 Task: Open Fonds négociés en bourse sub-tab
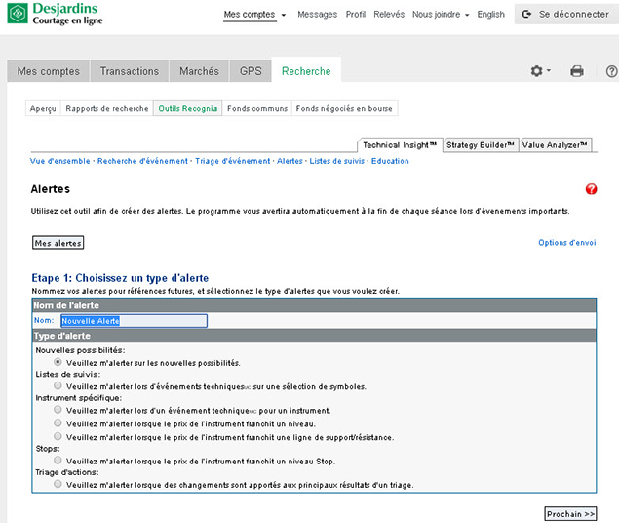pos(344,108)
